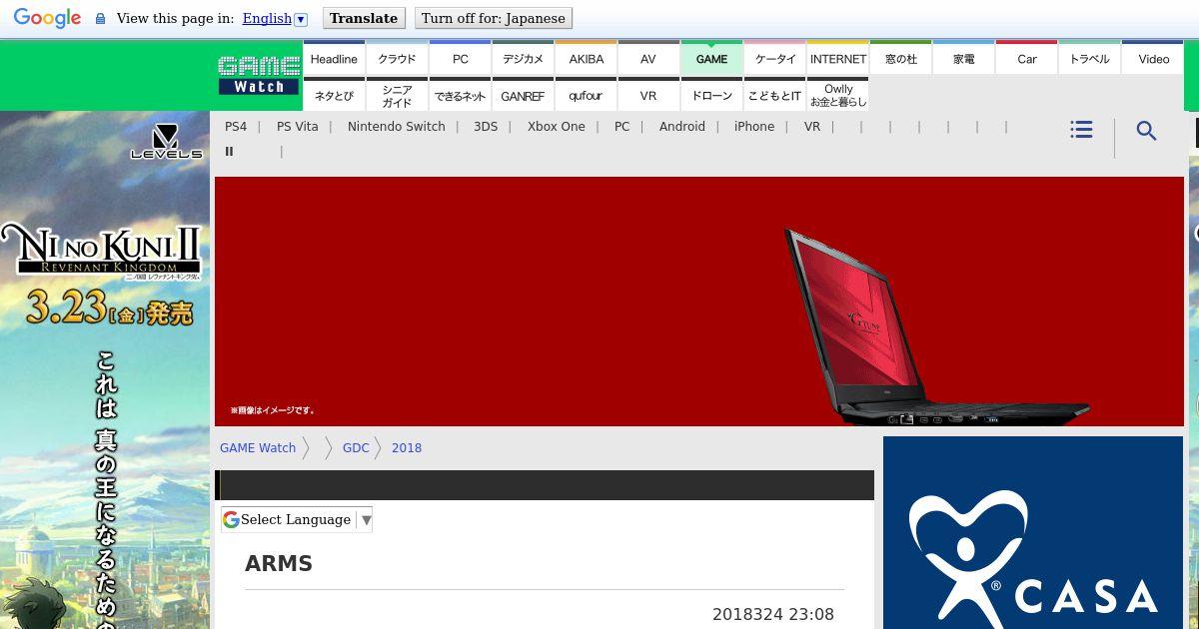Go to the Android category link
The width and height of the screenshot is (1199, 629).
click(x=682, y=127)
